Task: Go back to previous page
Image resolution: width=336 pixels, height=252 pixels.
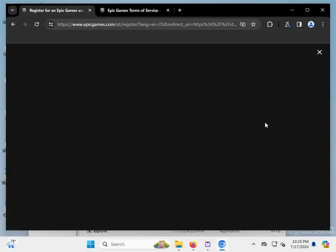Action: click(x=13, y=24)
